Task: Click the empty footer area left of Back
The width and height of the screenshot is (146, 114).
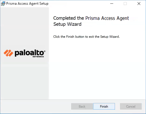Action: pos(35,107)
